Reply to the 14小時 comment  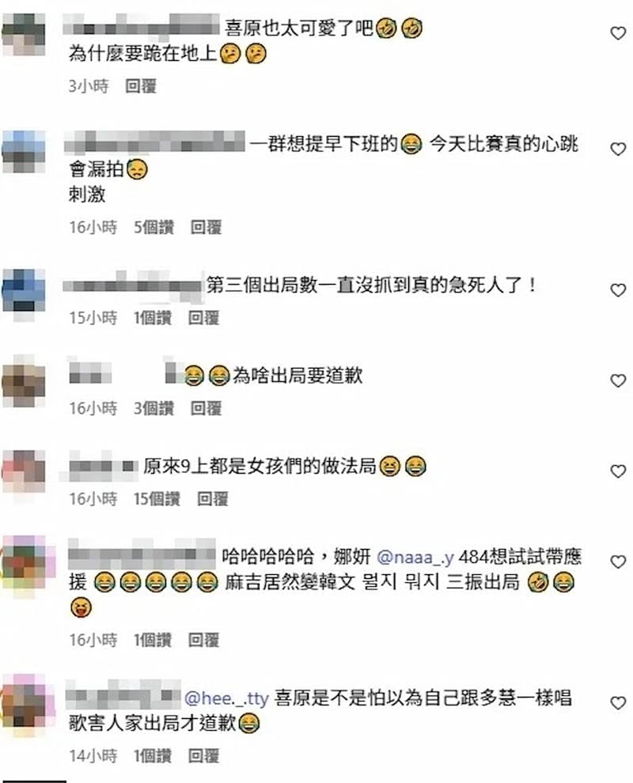[203, 756]
